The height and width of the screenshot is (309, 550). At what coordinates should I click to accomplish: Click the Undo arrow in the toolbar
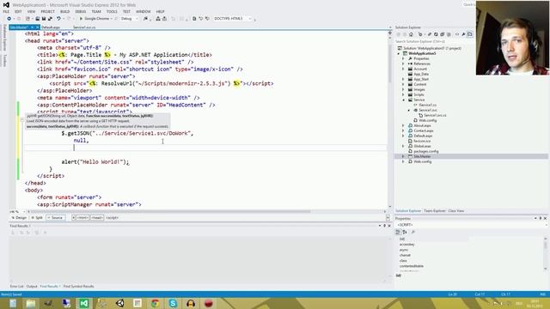click(58, 19)
